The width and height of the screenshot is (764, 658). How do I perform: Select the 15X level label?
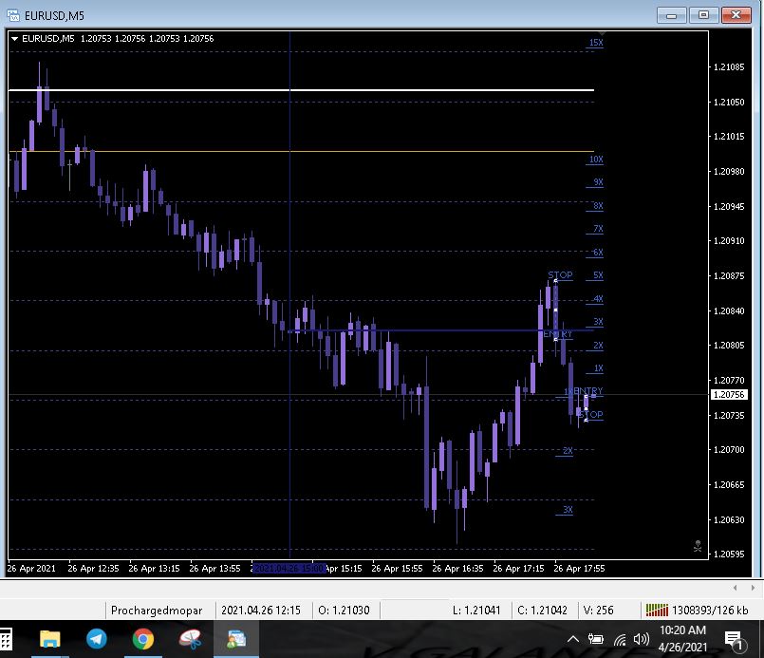[x=596, y=43]
